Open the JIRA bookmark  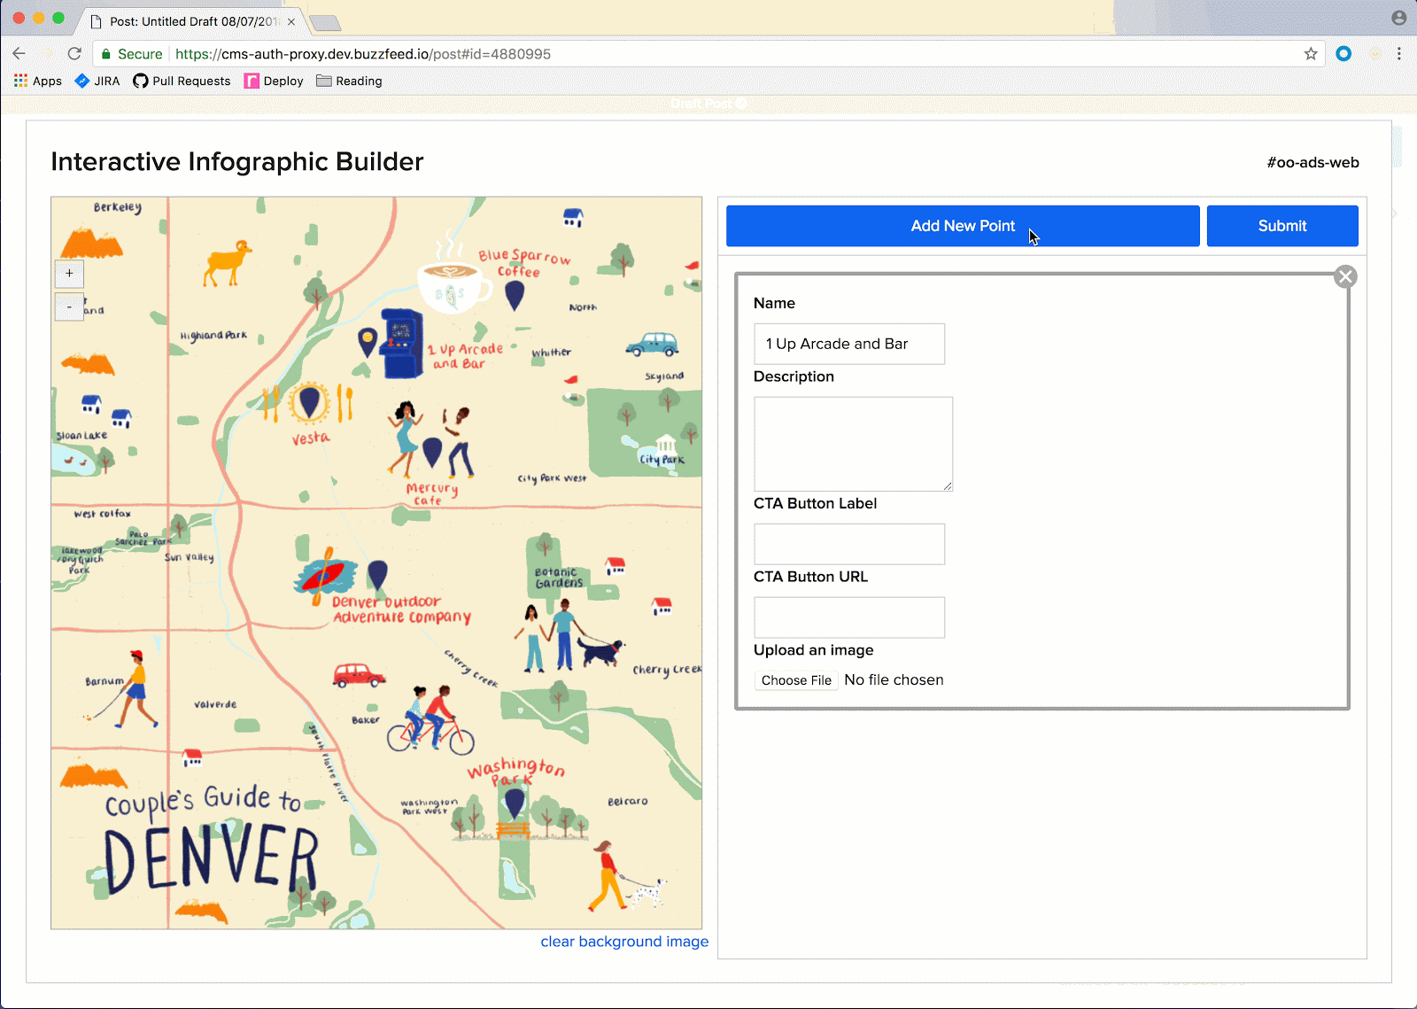point(97,81)
